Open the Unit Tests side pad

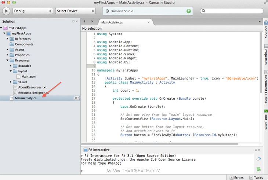[x=266, y=120]
